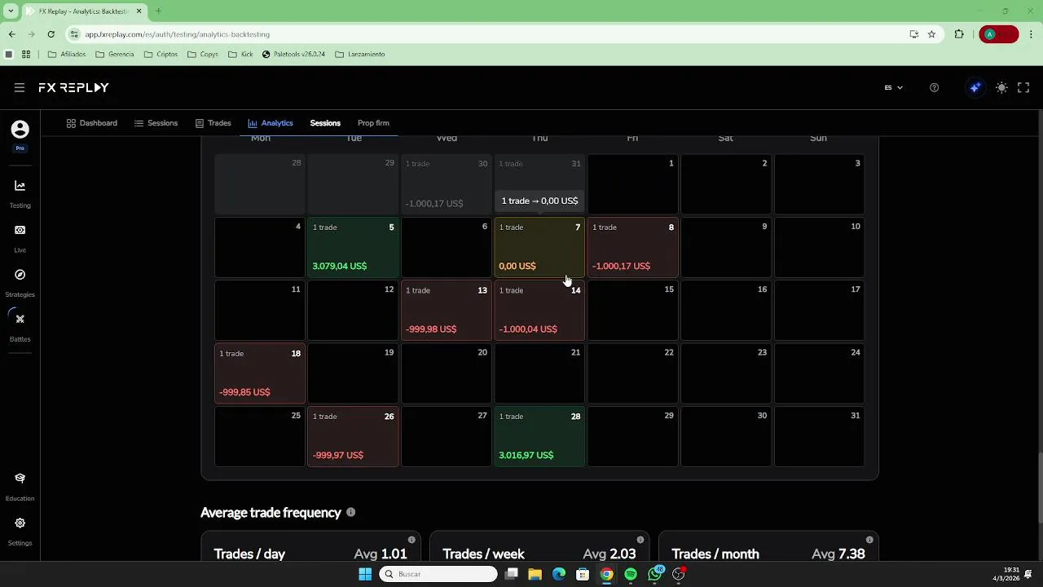Click the Trades / month Avg 7.38 card
The width and height of the screenshot is (1043, 587).
point(768,546)
